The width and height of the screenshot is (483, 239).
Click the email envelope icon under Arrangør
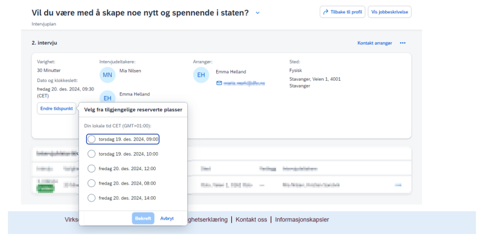[219, 83]
